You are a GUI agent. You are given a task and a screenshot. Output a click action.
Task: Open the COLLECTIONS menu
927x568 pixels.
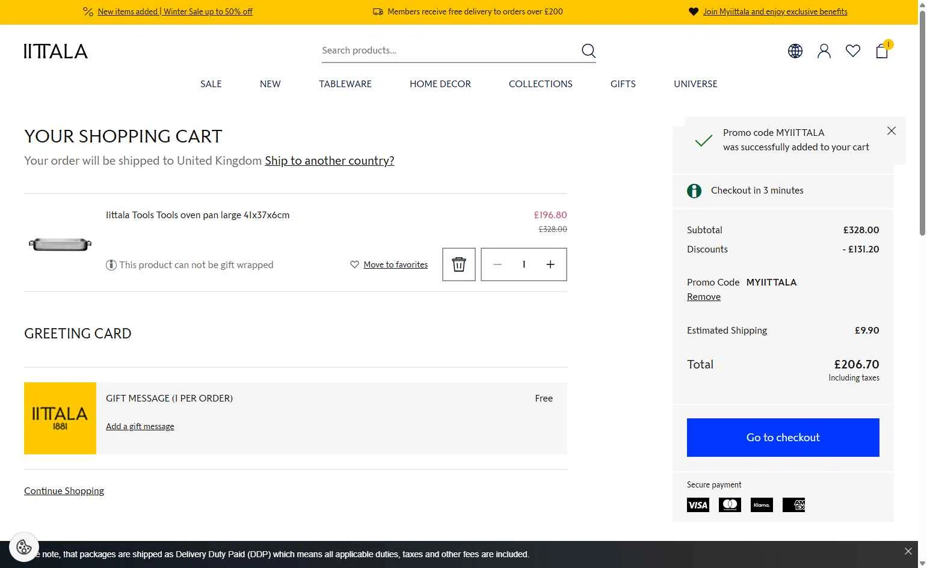point(541,84)
